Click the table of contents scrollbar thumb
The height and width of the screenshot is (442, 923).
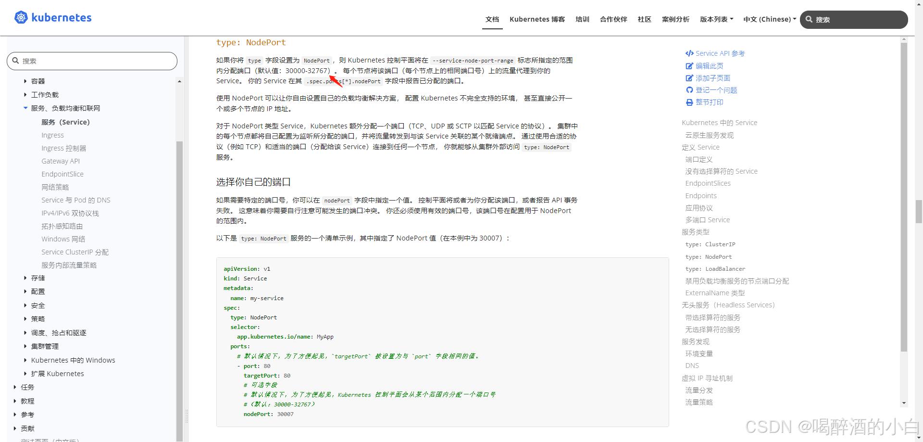904,197
